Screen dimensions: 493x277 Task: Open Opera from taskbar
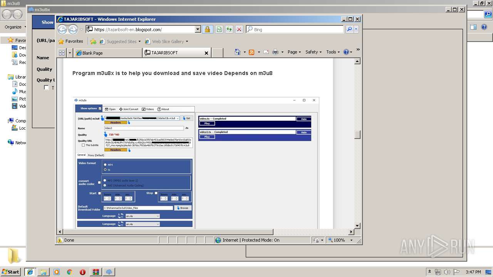coord(83,272)
